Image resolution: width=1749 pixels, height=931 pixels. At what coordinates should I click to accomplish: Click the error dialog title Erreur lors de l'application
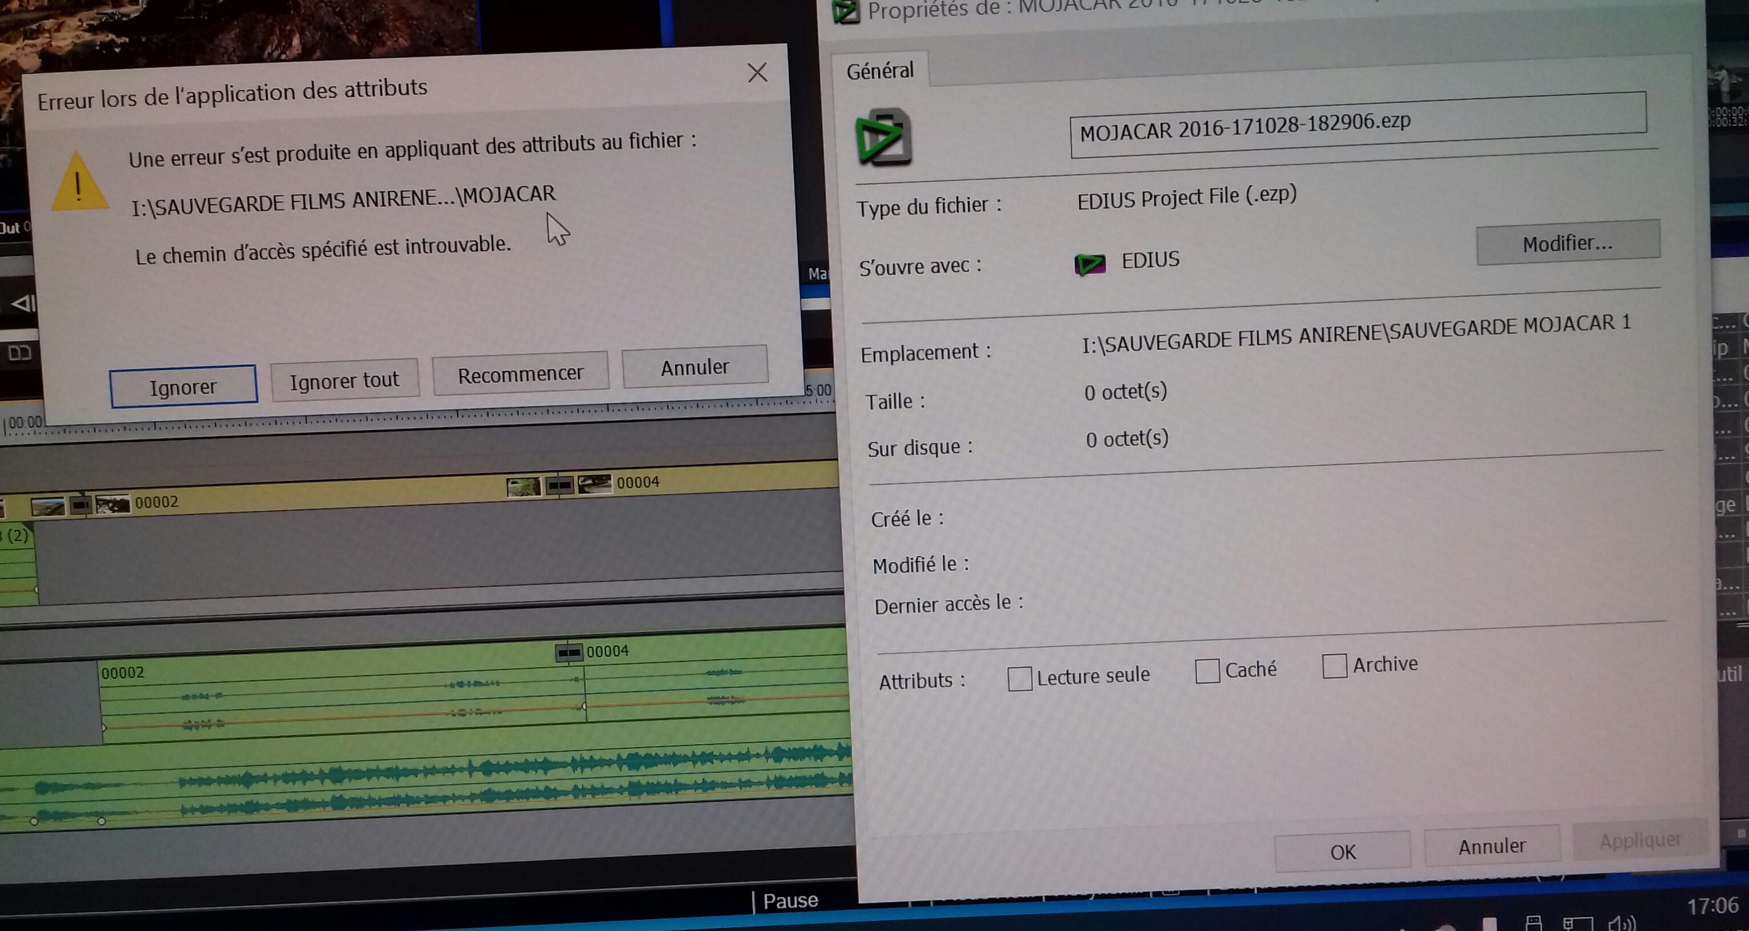coord(232,94)
